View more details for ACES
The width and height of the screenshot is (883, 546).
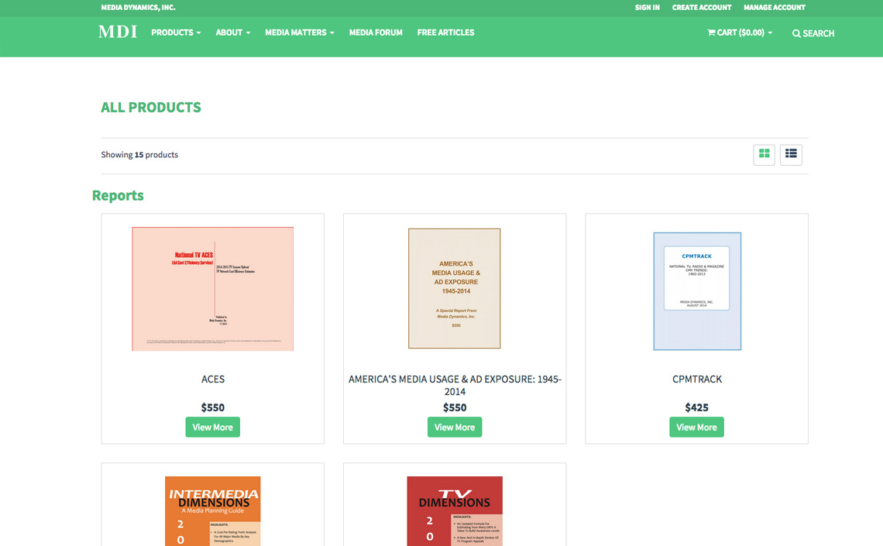(213, 428)
